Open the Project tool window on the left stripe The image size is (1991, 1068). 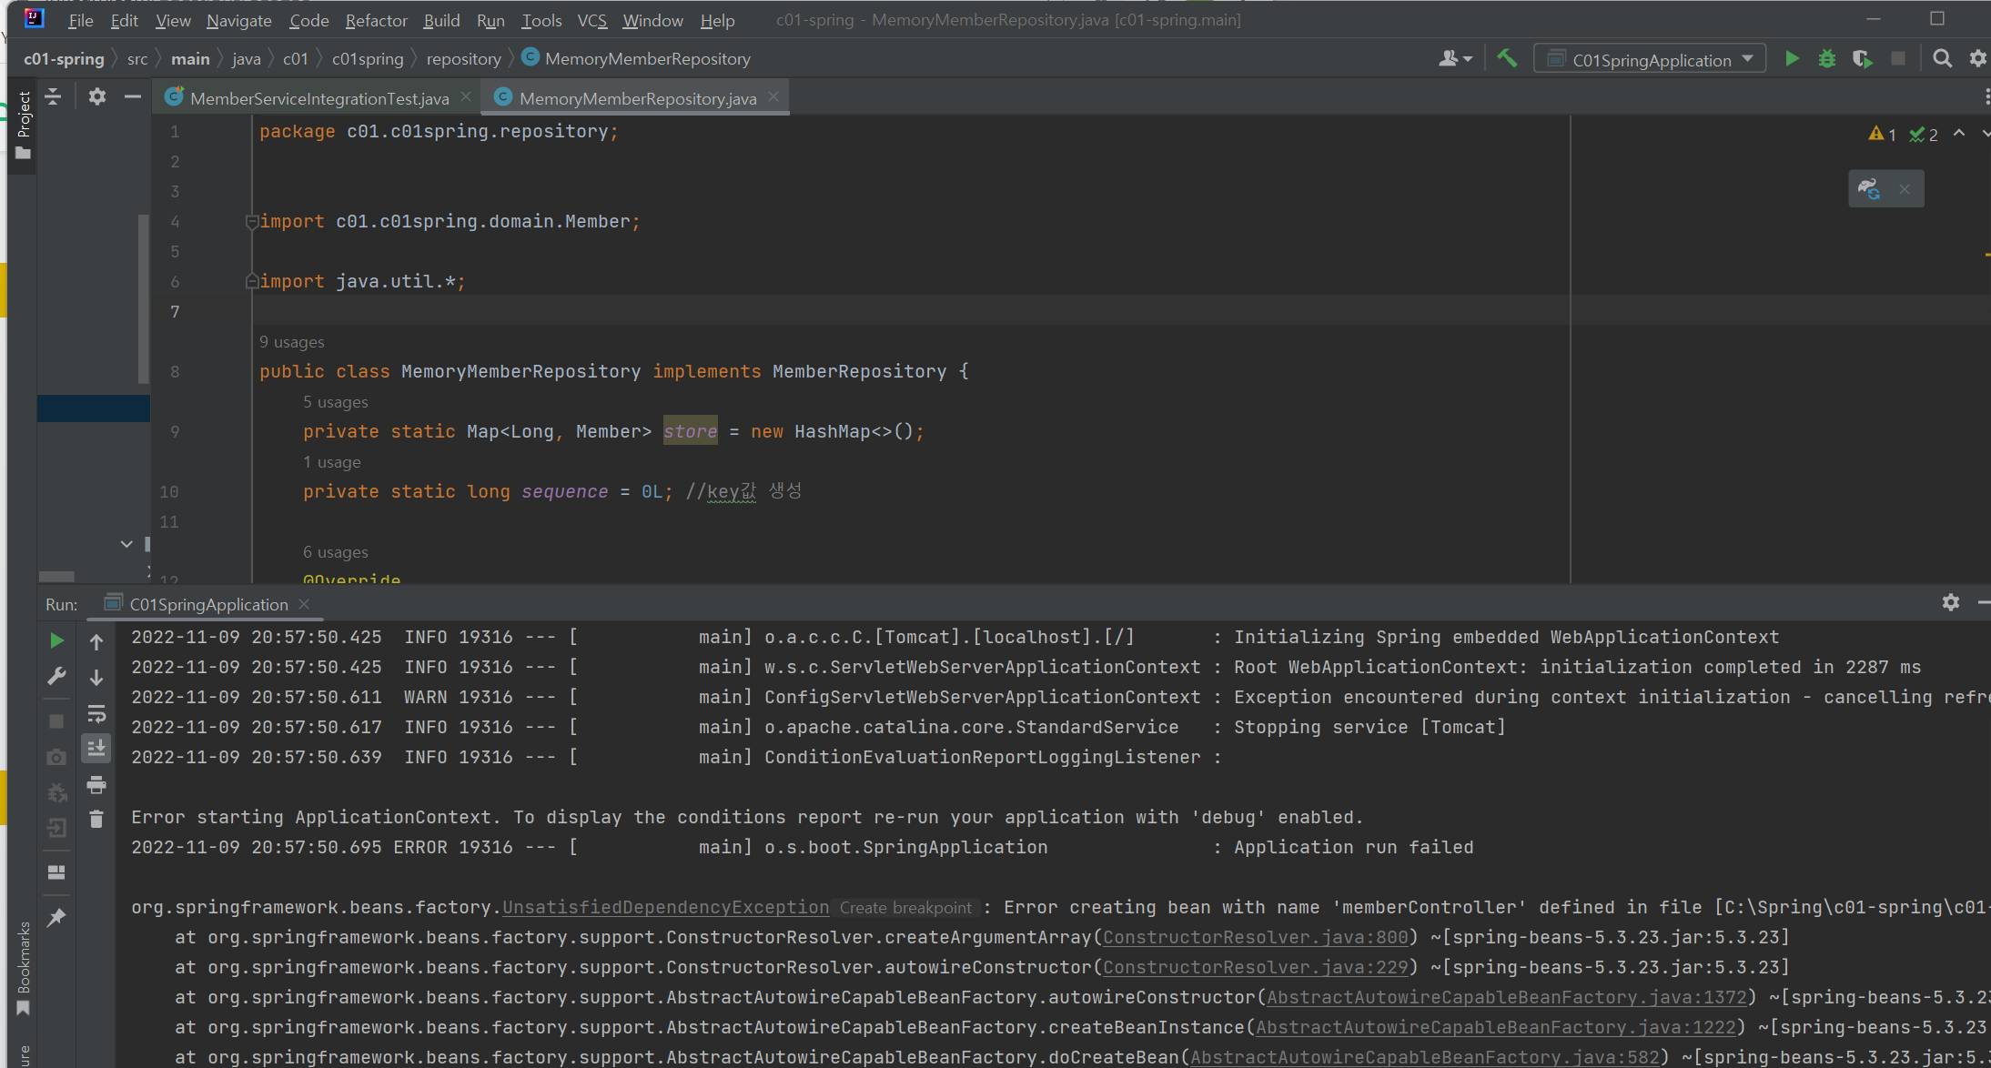24,126
